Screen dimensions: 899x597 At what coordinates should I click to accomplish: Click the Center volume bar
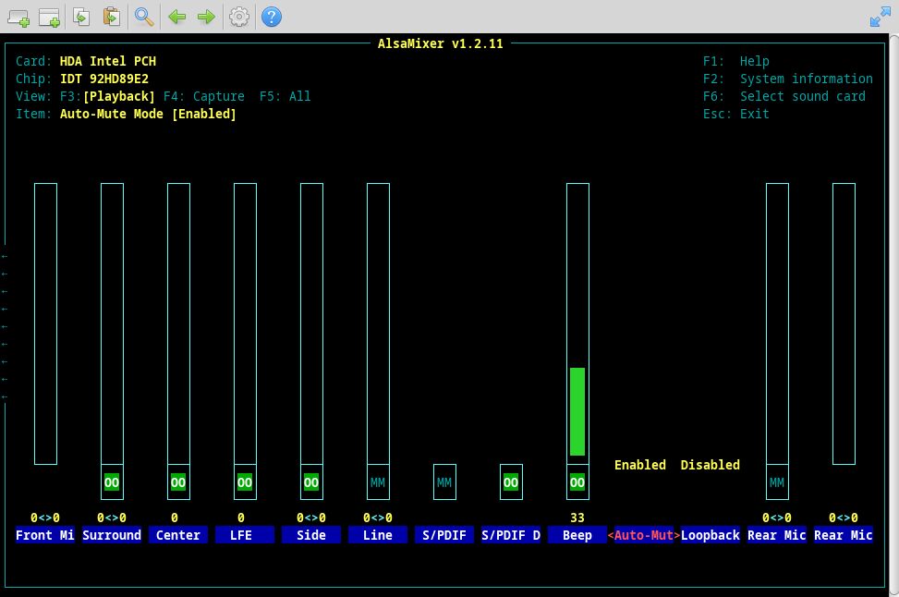coord(178,324)
